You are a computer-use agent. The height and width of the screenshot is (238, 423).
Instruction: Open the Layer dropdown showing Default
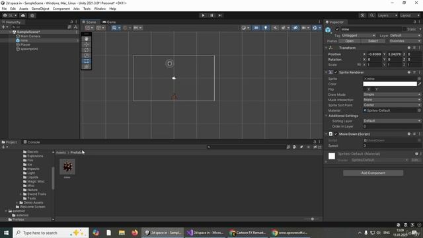click(405, 35)
